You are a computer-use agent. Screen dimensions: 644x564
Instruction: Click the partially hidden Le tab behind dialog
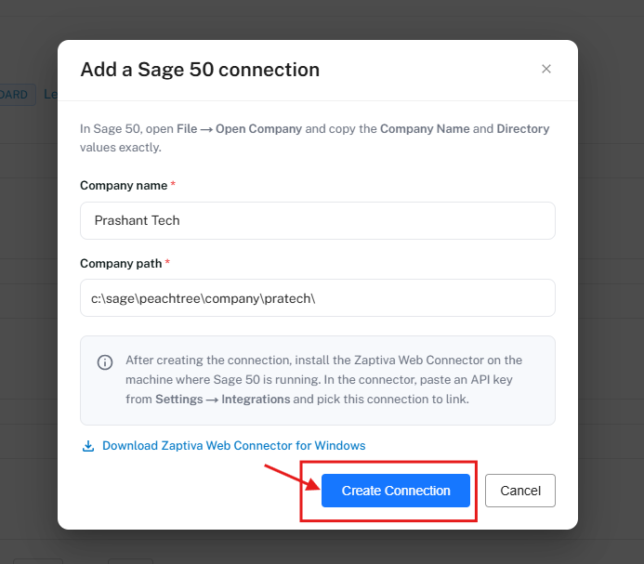click(x=50, y=95)
